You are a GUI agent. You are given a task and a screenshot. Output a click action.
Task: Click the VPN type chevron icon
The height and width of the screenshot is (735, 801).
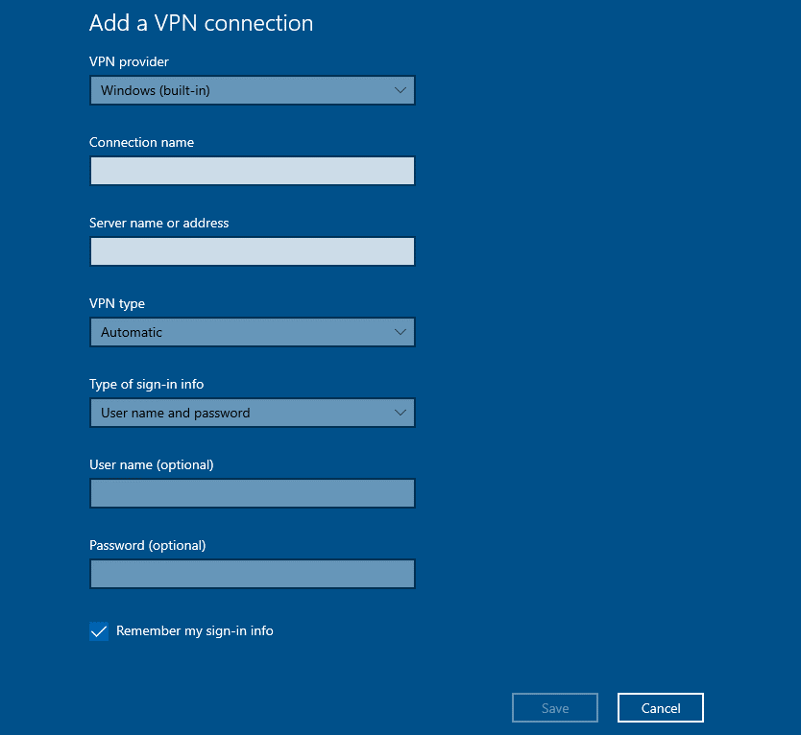click(x=400, y=332)
